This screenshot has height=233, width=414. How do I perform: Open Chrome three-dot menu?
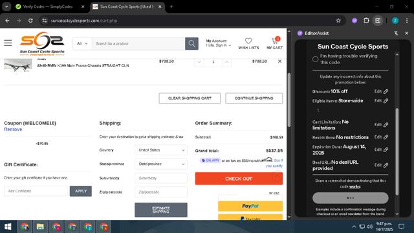pyautogui.click(x=407, y=21)
